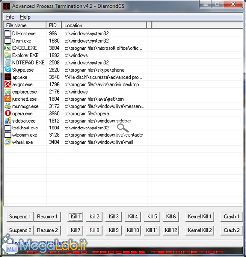Click the Dwm.exe process icon
Viewport: 246px width, 257px height.
(8, 41)
